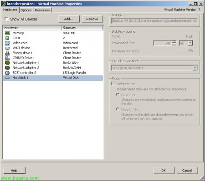
Task: Select the VMCI device row label
Action: [x=21, y=48]
